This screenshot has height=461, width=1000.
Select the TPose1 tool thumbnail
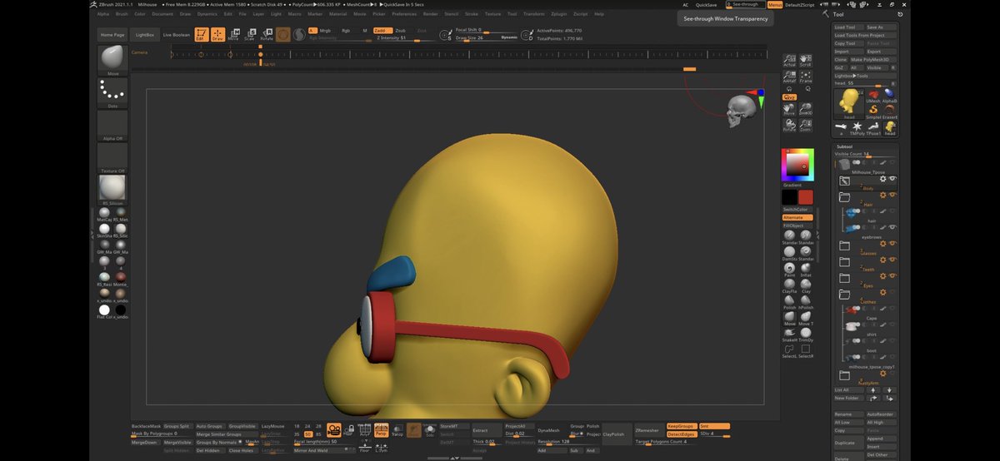[873, 127]
